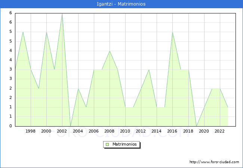243x168 pixels.
Task: Select the 2006 x-axis label
Action: pyautogui.click(x=93, y=131)
